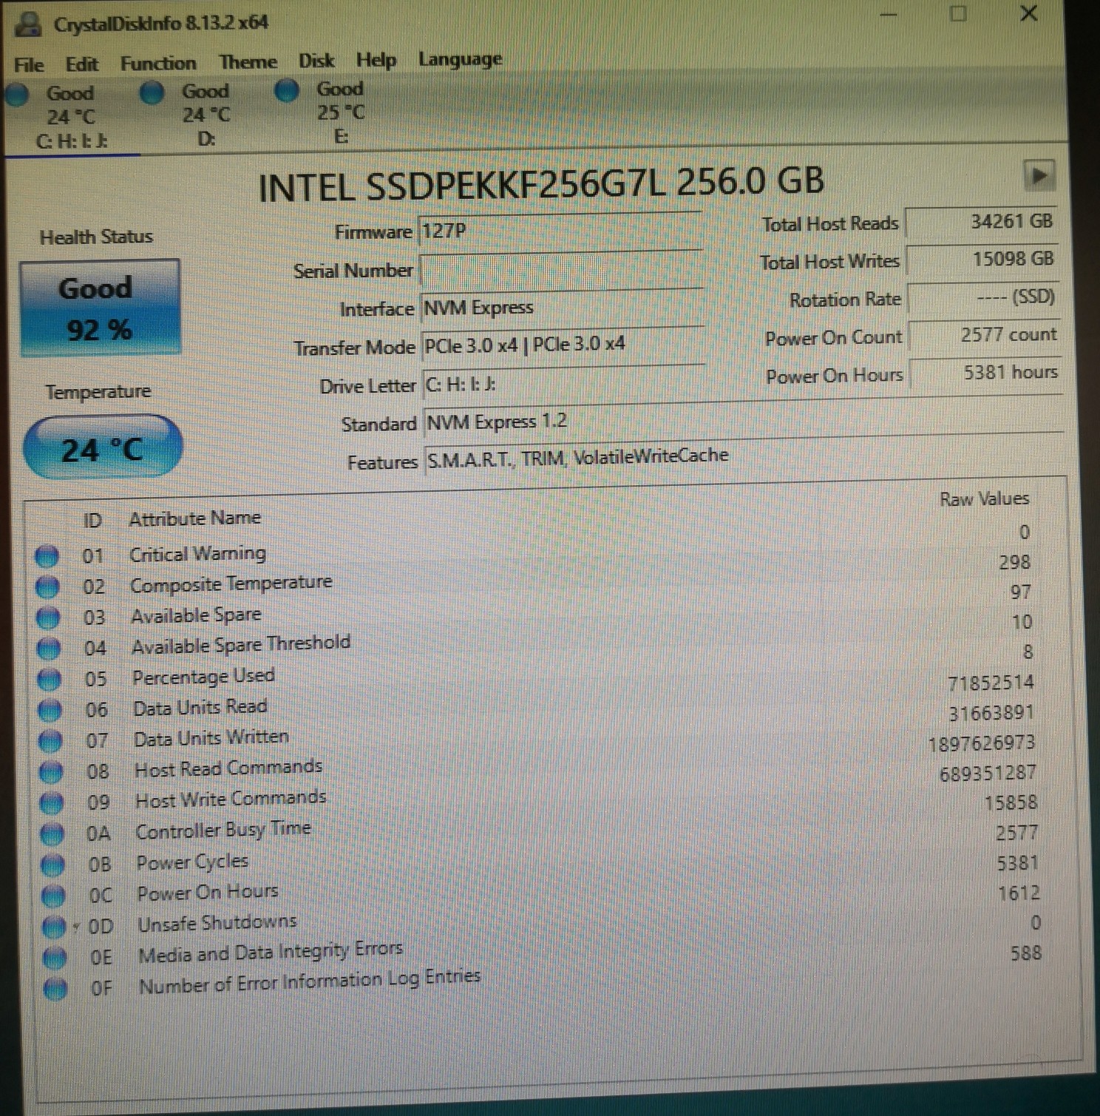Viewport: 1100px width, 1116px height.
Task: Click the Good 92 % health status button
Action: (100, 308)
